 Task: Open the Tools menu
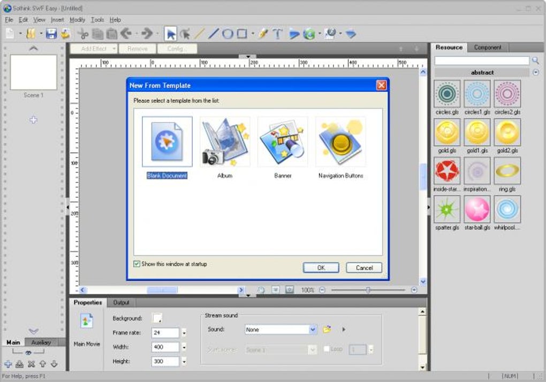pyautogui.click(x=97, y=20)
